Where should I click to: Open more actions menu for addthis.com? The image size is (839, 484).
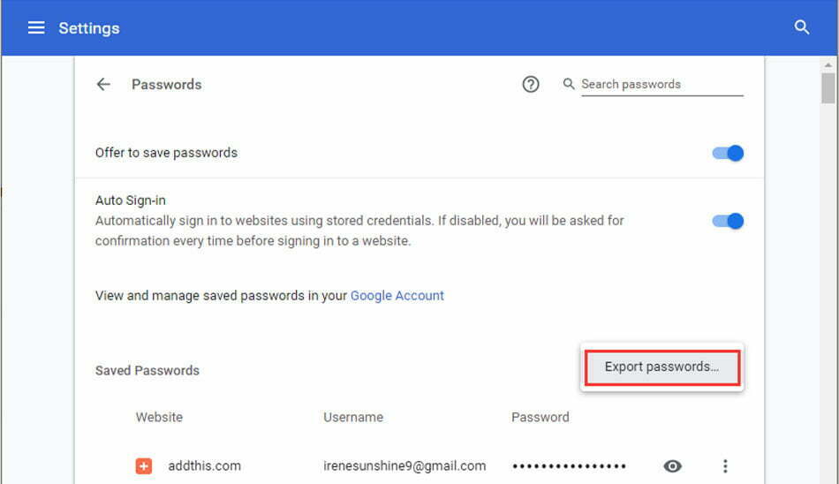pyautogui.click(x=725, y=465)
